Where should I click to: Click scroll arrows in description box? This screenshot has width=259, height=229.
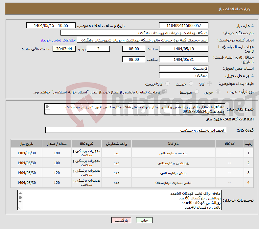pyautogui.click(x=47, y=107)
